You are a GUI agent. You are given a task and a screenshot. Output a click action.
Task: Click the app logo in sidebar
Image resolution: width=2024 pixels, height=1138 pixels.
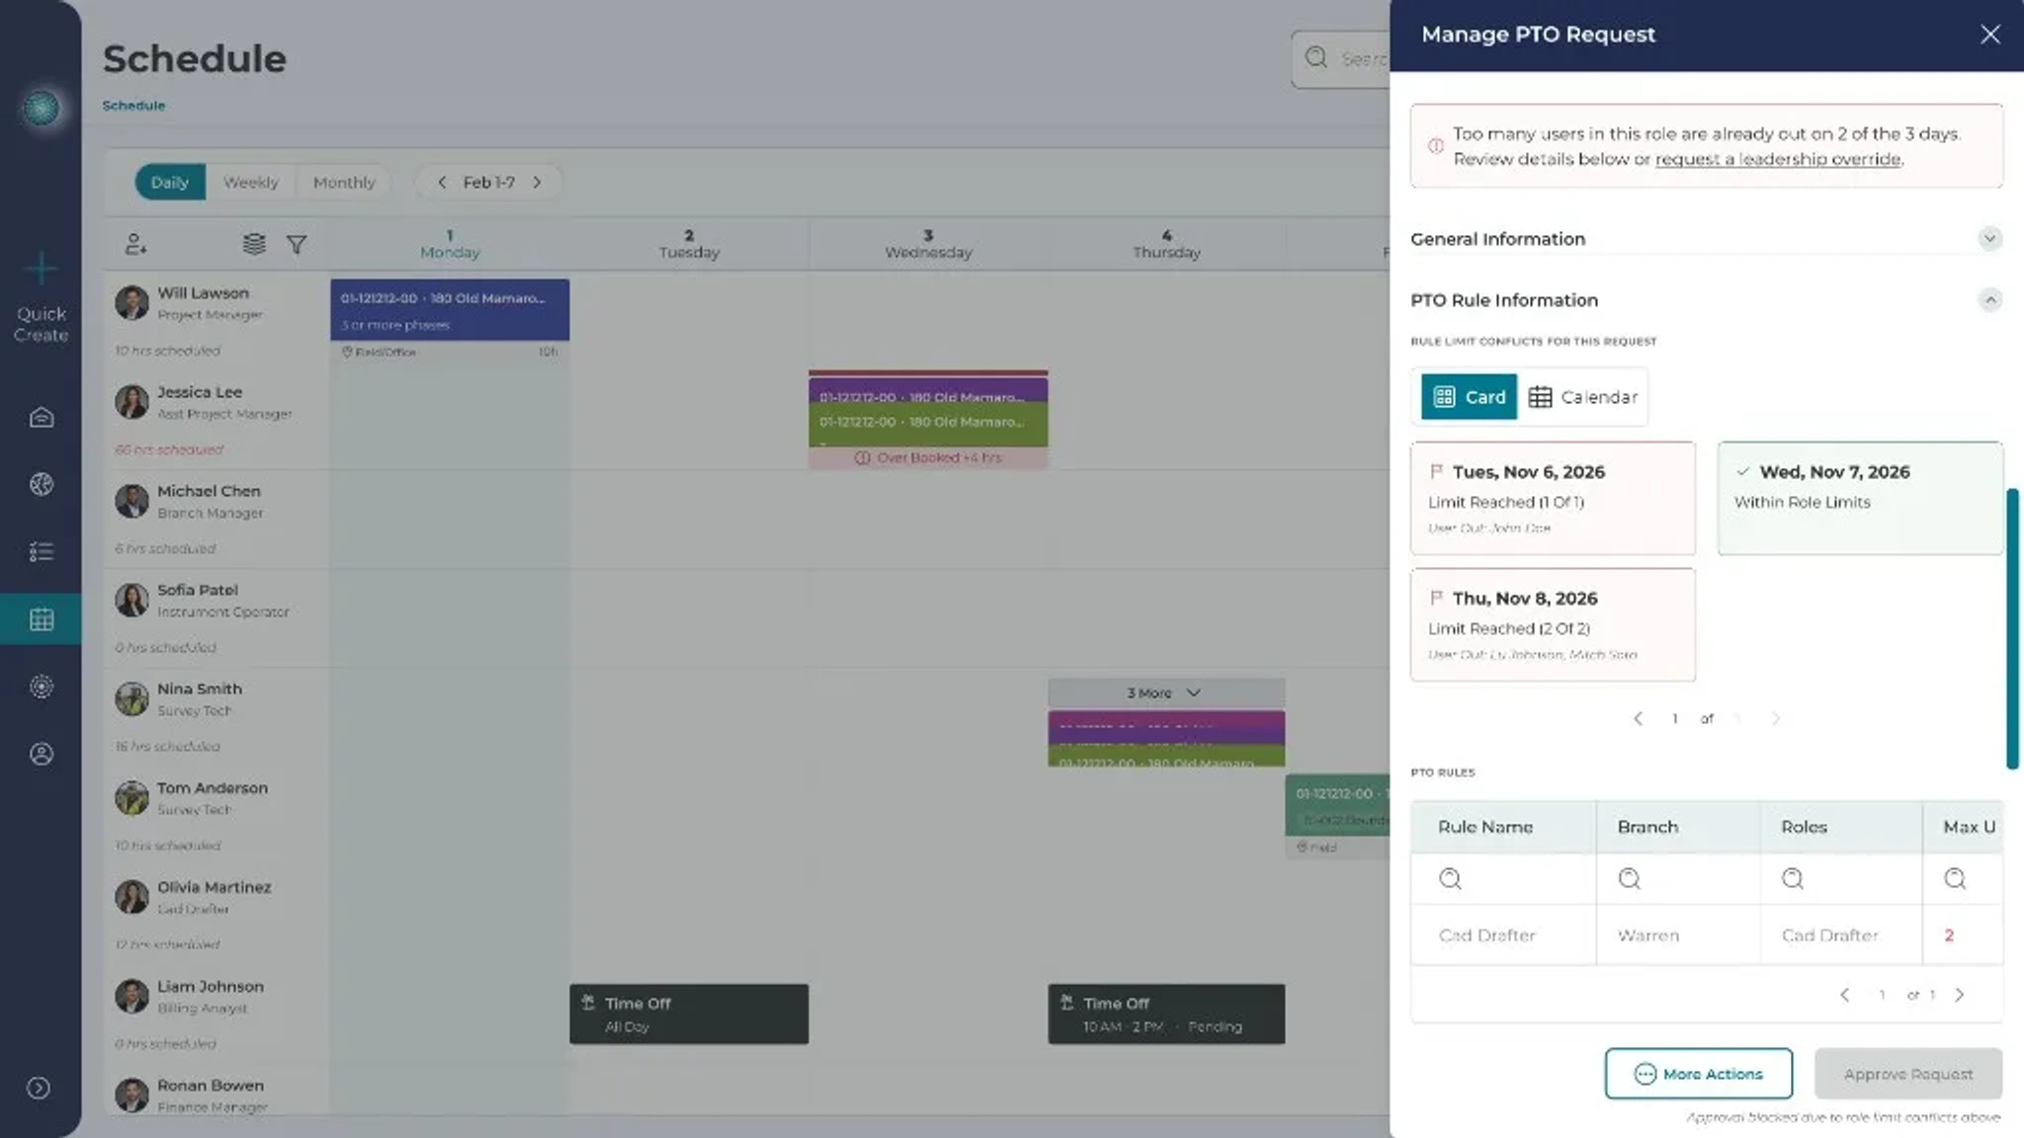(x=41, y=108)
